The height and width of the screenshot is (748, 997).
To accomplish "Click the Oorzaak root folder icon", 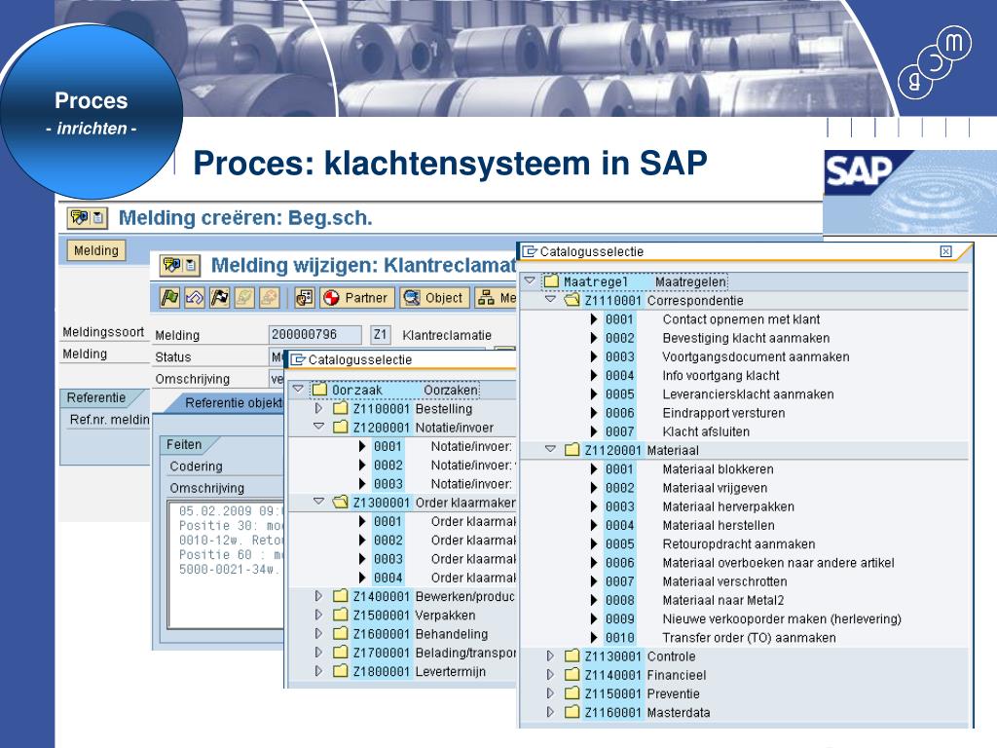I will [x=319, y=390].
